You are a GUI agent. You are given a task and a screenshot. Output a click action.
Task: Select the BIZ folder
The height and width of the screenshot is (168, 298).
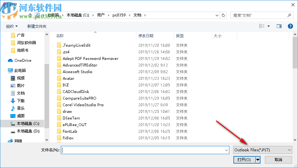tap(66, 85)
